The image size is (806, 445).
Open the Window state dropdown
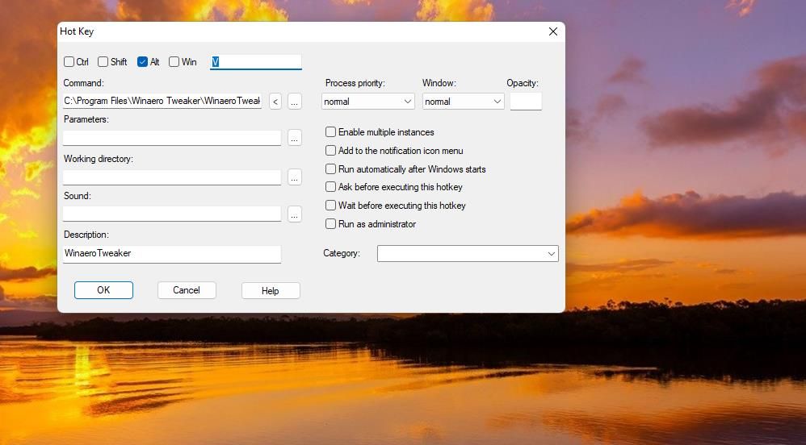[463, 102]
